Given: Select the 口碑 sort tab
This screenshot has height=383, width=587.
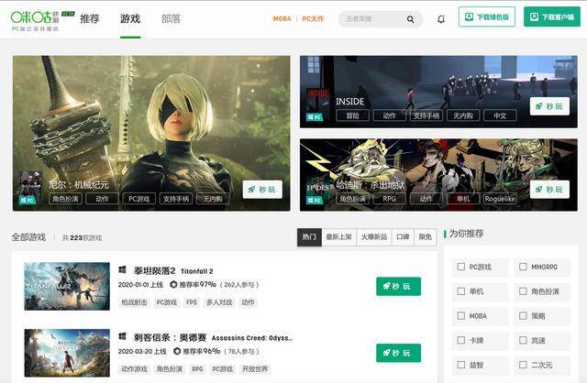Looking at the screenshot, I should [403, 237].
